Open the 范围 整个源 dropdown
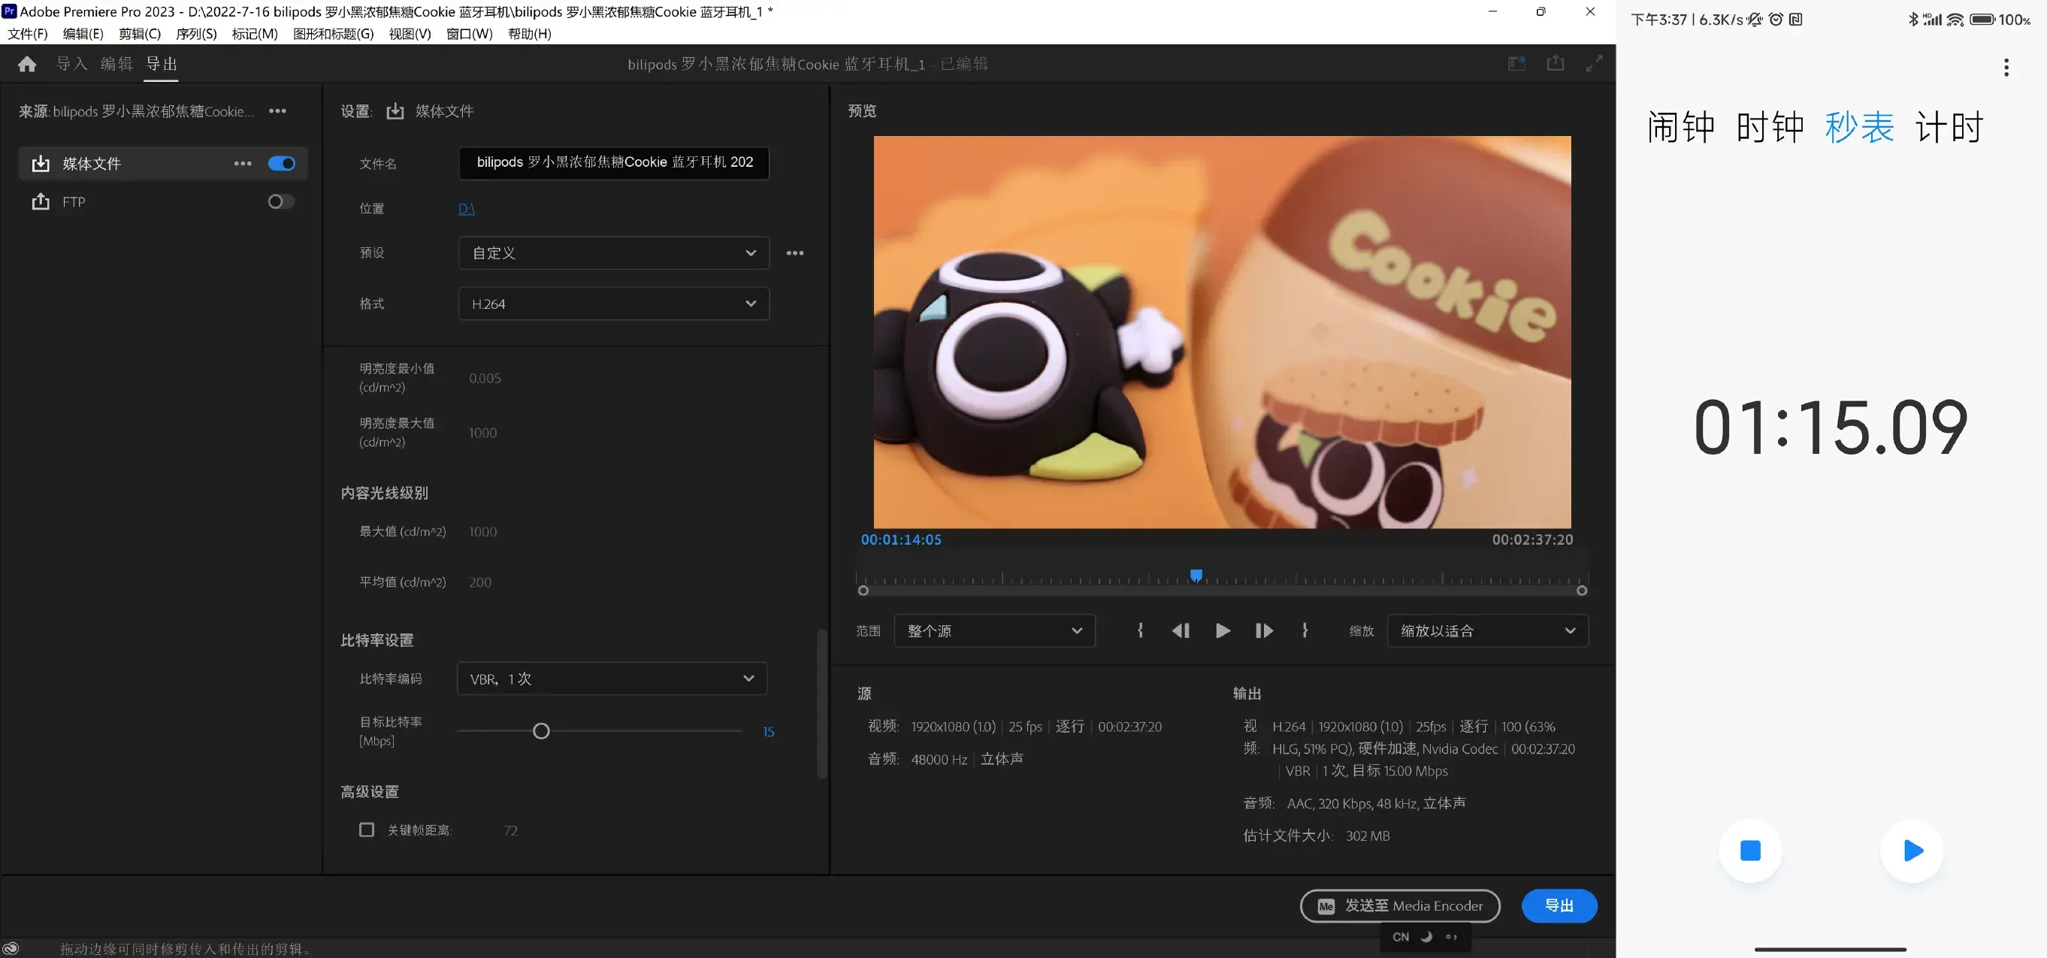Screen dimensions: 2047x958 (994, 631)
